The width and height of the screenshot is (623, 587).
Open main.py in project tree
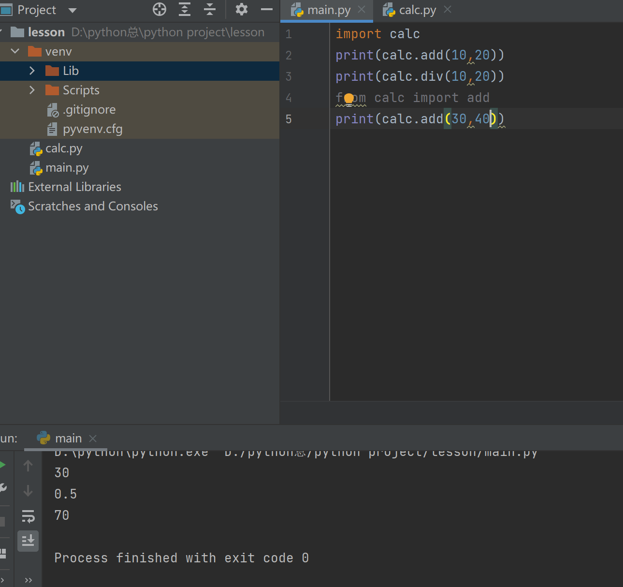(67, 168)
